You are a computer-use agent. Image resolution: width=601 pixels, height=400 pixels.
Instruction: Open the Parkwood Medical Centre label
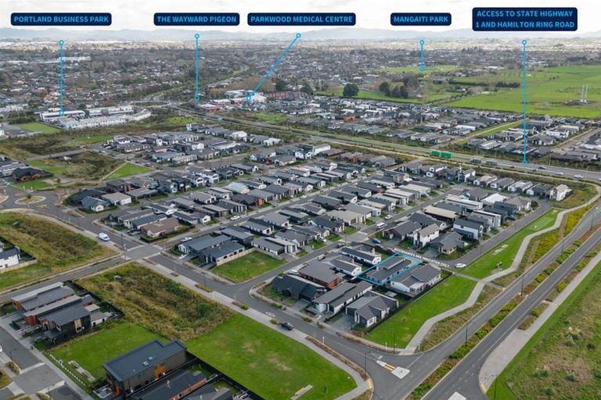coord(301,20)
